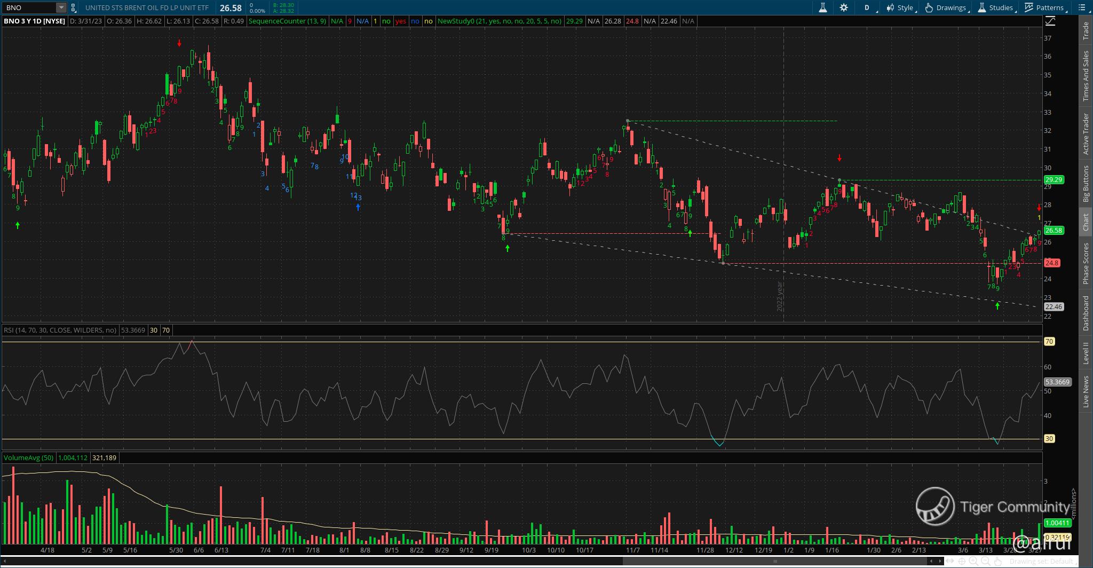1093x568 pixels.
Task: Expand the Style menu
Action: [x=900, y=7]
